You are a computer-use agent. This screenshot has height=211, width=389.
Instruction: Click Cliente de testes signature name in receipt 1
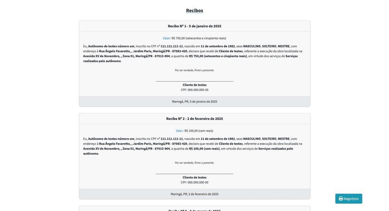[194, 85]
